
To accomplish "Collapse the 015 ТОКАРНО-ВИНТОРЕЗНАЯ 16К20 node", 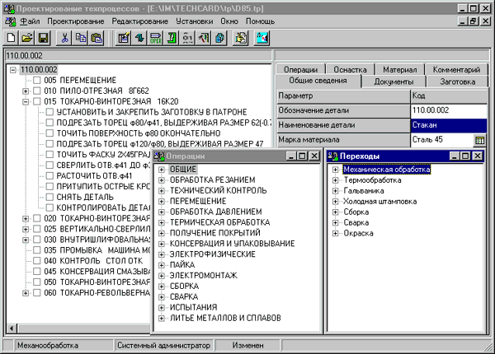I will pos(26,101).
